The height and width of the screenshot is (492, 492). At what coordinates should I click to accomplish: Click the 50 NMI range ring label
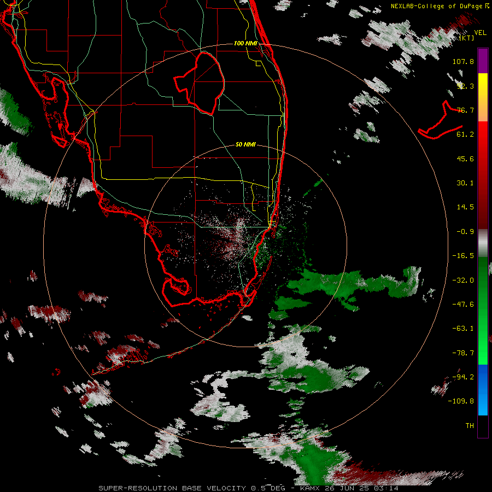click(x=245, y=144)
